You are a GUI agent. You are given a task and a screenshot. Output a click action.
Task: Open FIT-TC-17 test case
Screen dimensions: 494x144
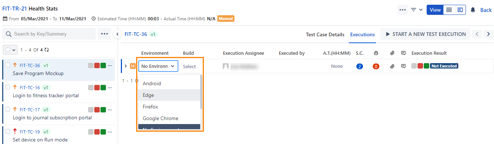tap(30, 110)
